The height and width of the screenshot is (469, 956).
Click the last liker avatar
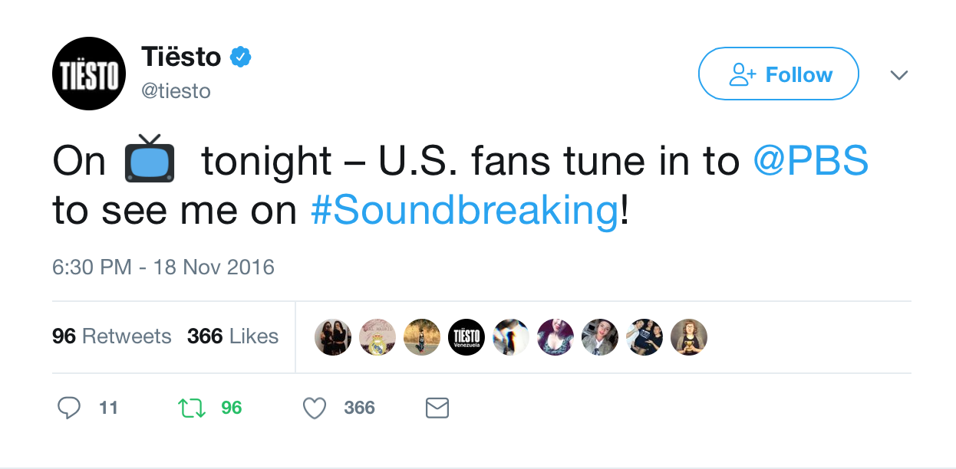[689, 337]
